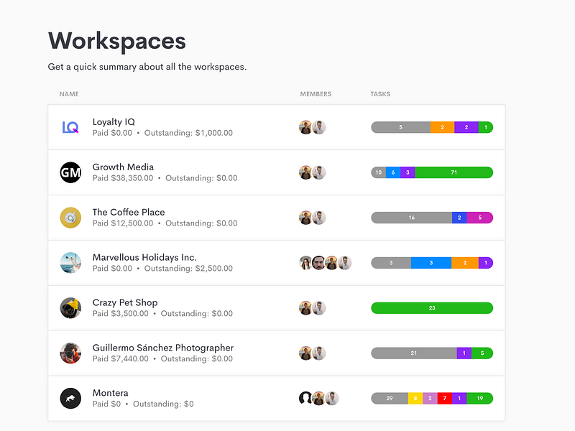The image size is (575, 431).
Task: Click 'Outstanding: $2,500.00' under Marvellous Holidays
Action: [188, 268]
